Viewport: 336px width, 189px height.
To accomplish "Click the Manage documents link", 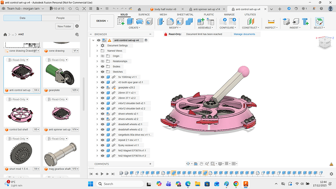I will [x=244, y=34].
